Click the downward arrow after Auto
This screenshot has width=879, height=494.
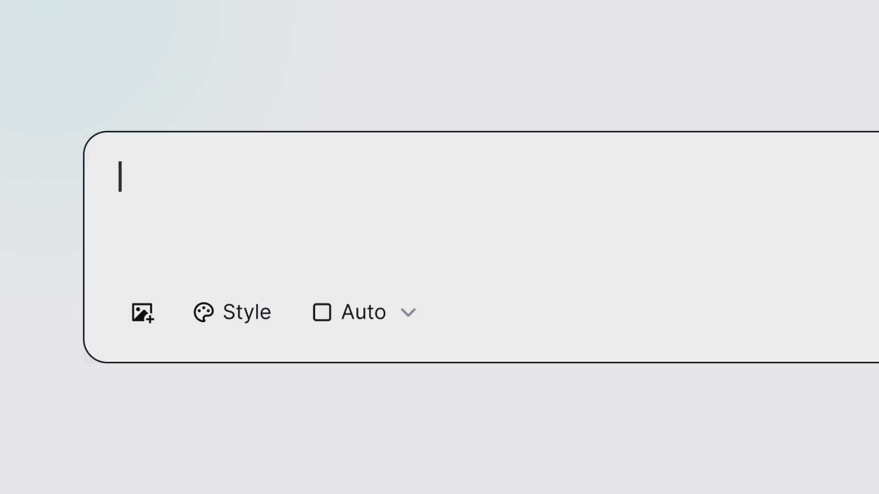click(x=408, y=312)
